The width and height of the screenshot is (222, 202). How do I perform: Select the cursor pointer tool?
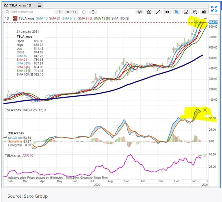pos(176,12)
